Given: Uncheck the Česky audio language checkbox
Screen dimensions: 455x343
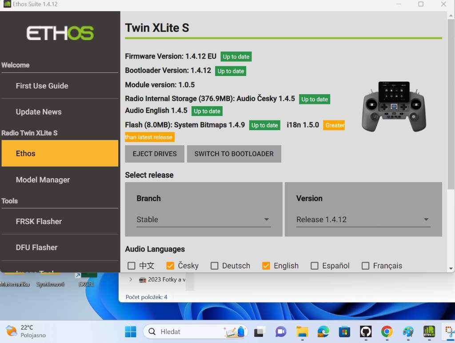Looking at the screenshot, I should tap(170, 266).
